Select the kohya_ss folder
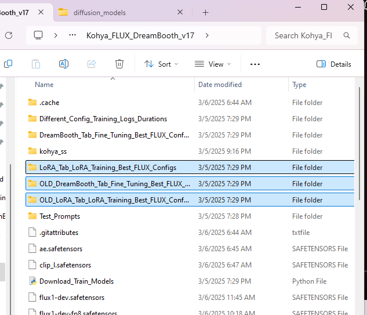 coord(190,151)
